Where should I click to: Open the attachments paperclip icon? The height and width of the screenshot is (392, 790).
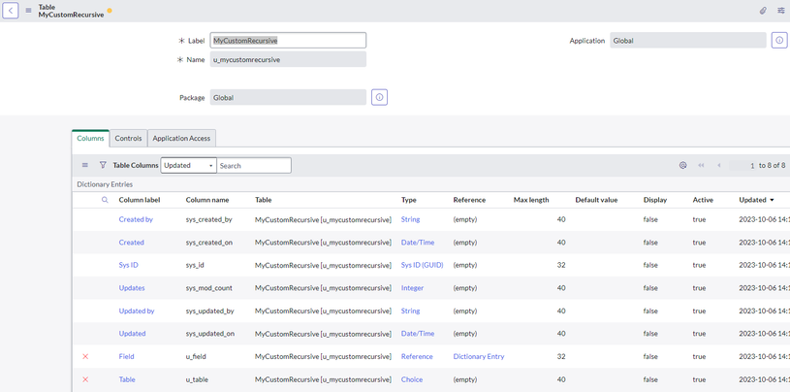tap(763, 11)
